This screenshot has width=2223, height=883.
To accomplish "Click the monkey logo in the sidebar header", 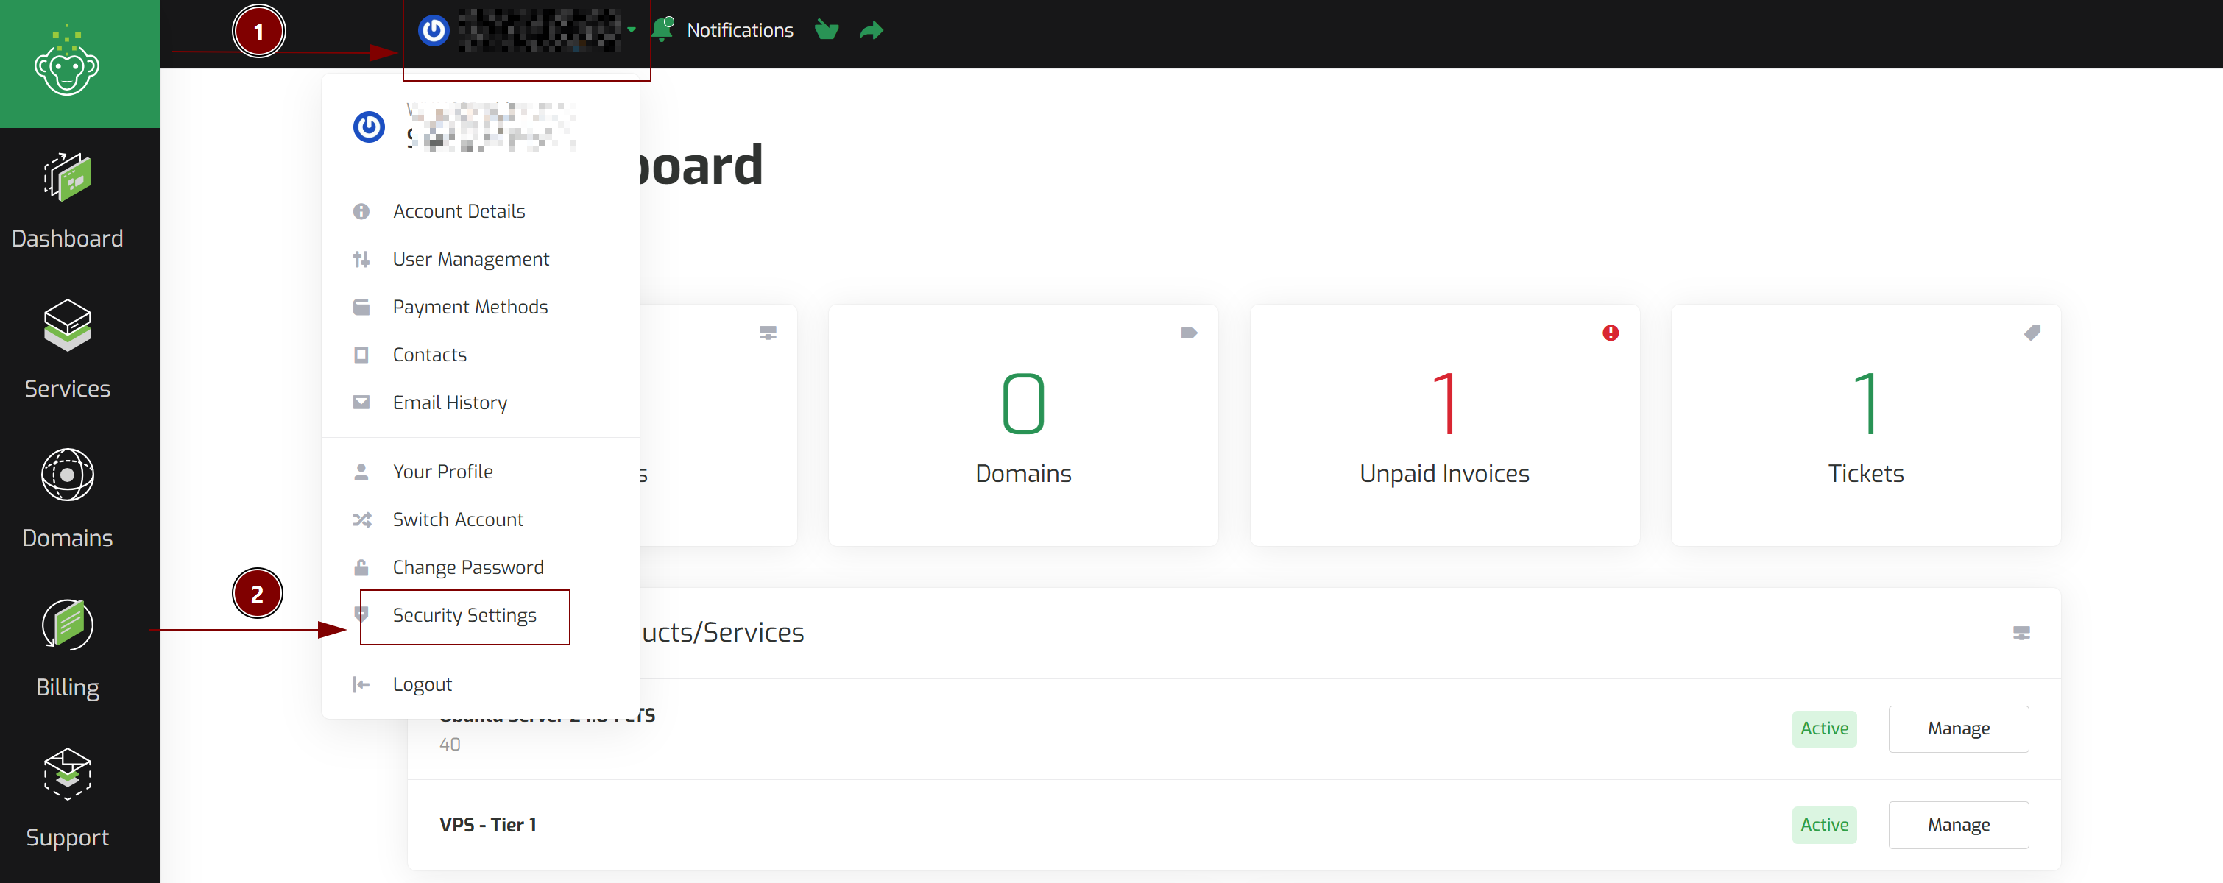I will (x=66, y=60).
